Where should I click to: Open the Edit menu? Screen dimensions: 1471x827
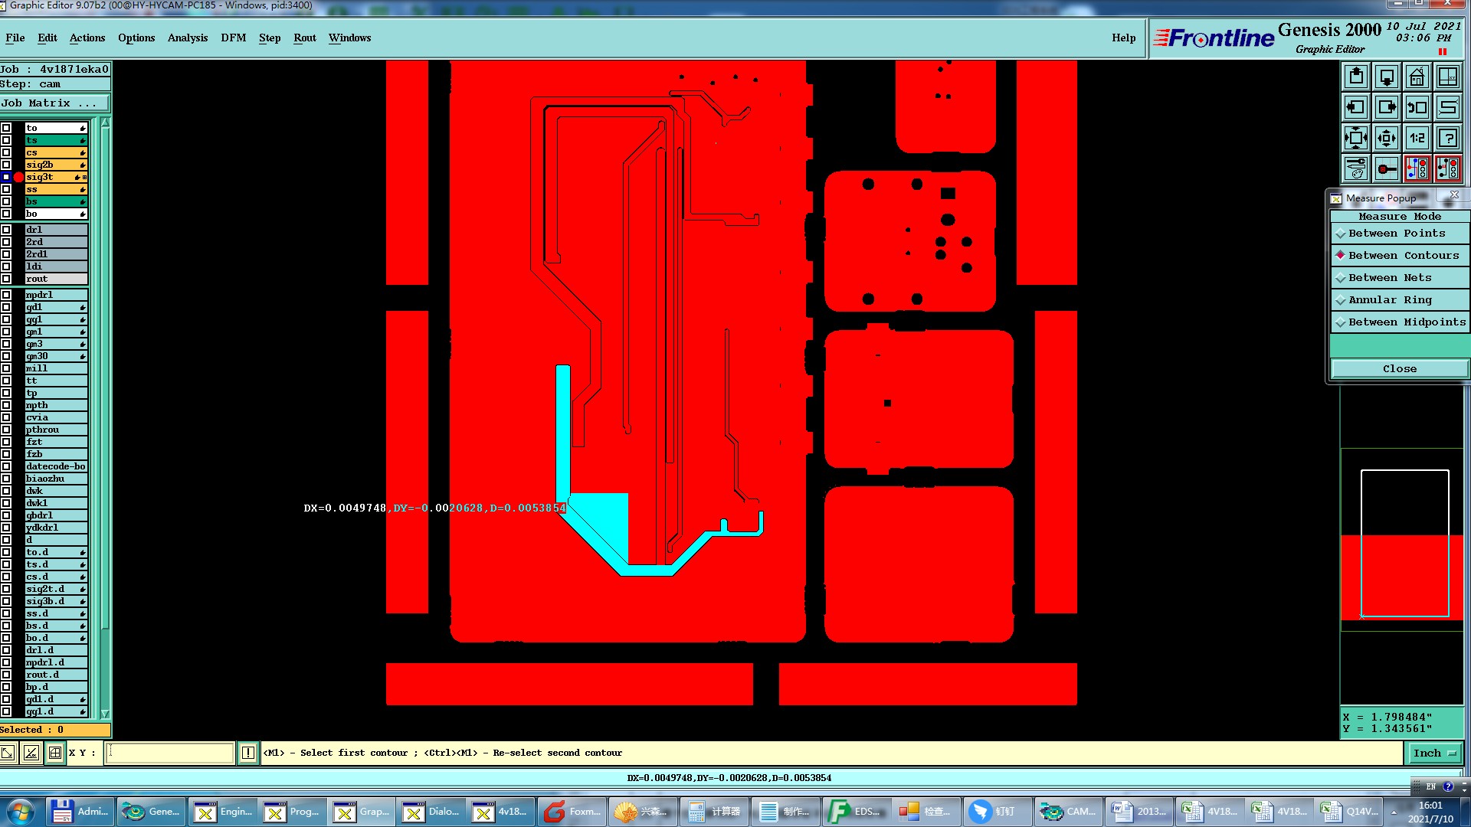pos(48,38)
